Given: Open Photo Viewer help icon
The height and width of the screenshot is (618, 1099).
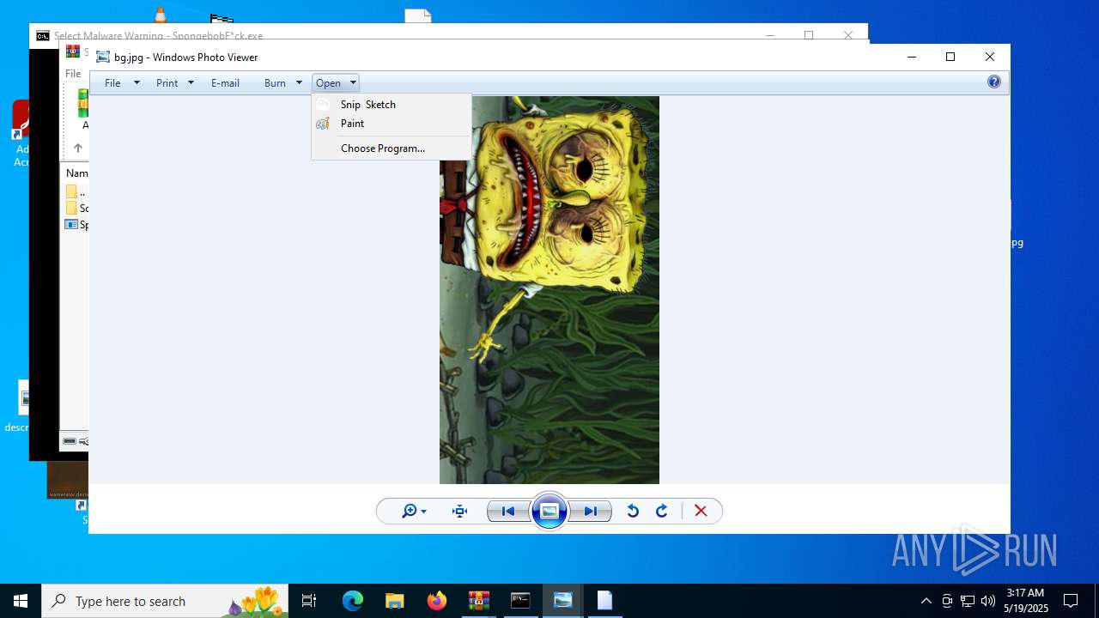Looking at the screenshot, I should pos(994,82).
